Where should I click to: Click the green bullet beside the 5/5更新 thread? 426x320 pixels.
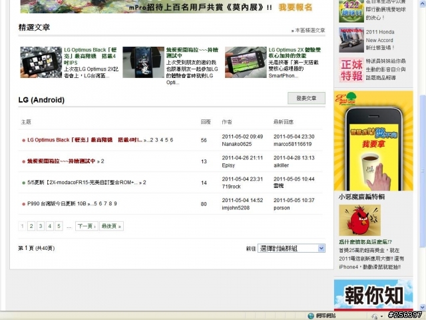[x=24, y=183]
